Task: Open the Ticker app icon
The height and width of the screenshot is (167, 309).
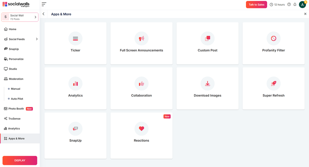Action: pos(75,39)
